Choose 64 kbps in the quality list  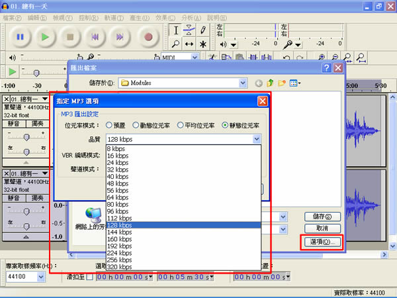183,197
